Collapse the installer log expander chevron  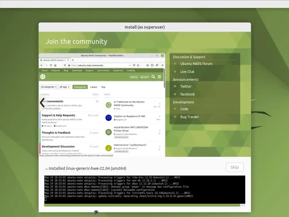pyautogui.click(x=47, y=169)
